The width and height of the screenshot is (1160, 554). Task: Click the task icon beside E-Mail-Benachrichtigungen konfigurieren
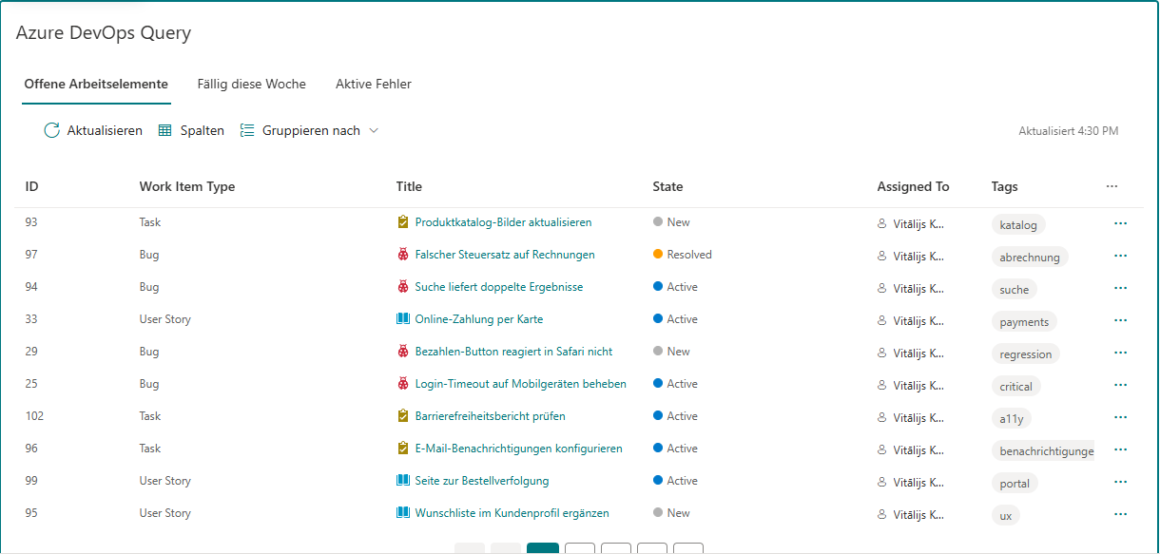click(403, 449)
